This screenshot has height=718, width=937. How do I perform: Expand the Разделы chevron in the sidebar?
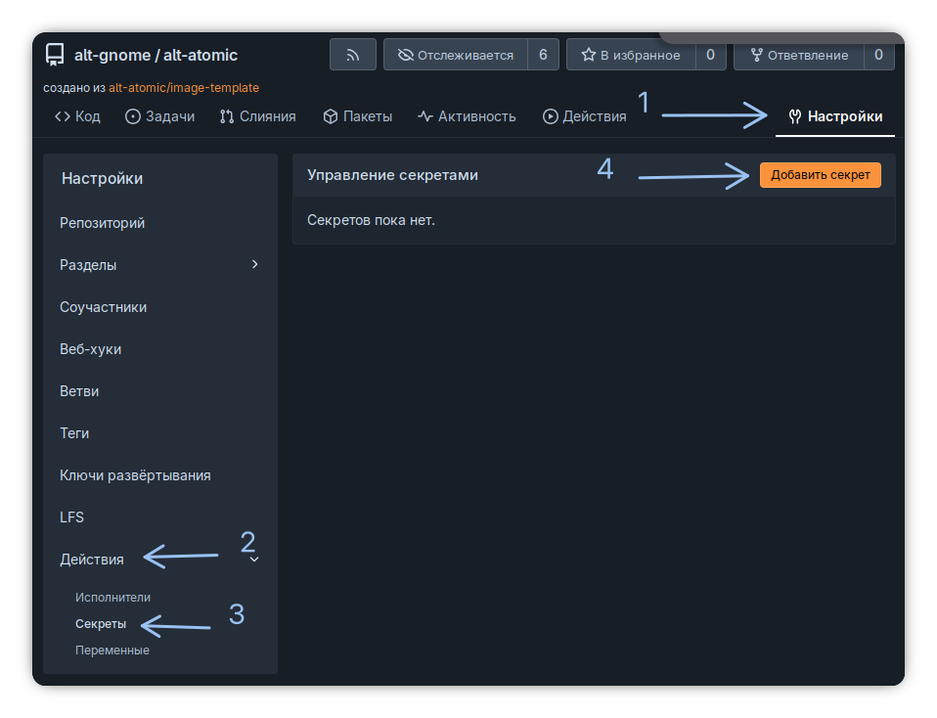point(255,264)
